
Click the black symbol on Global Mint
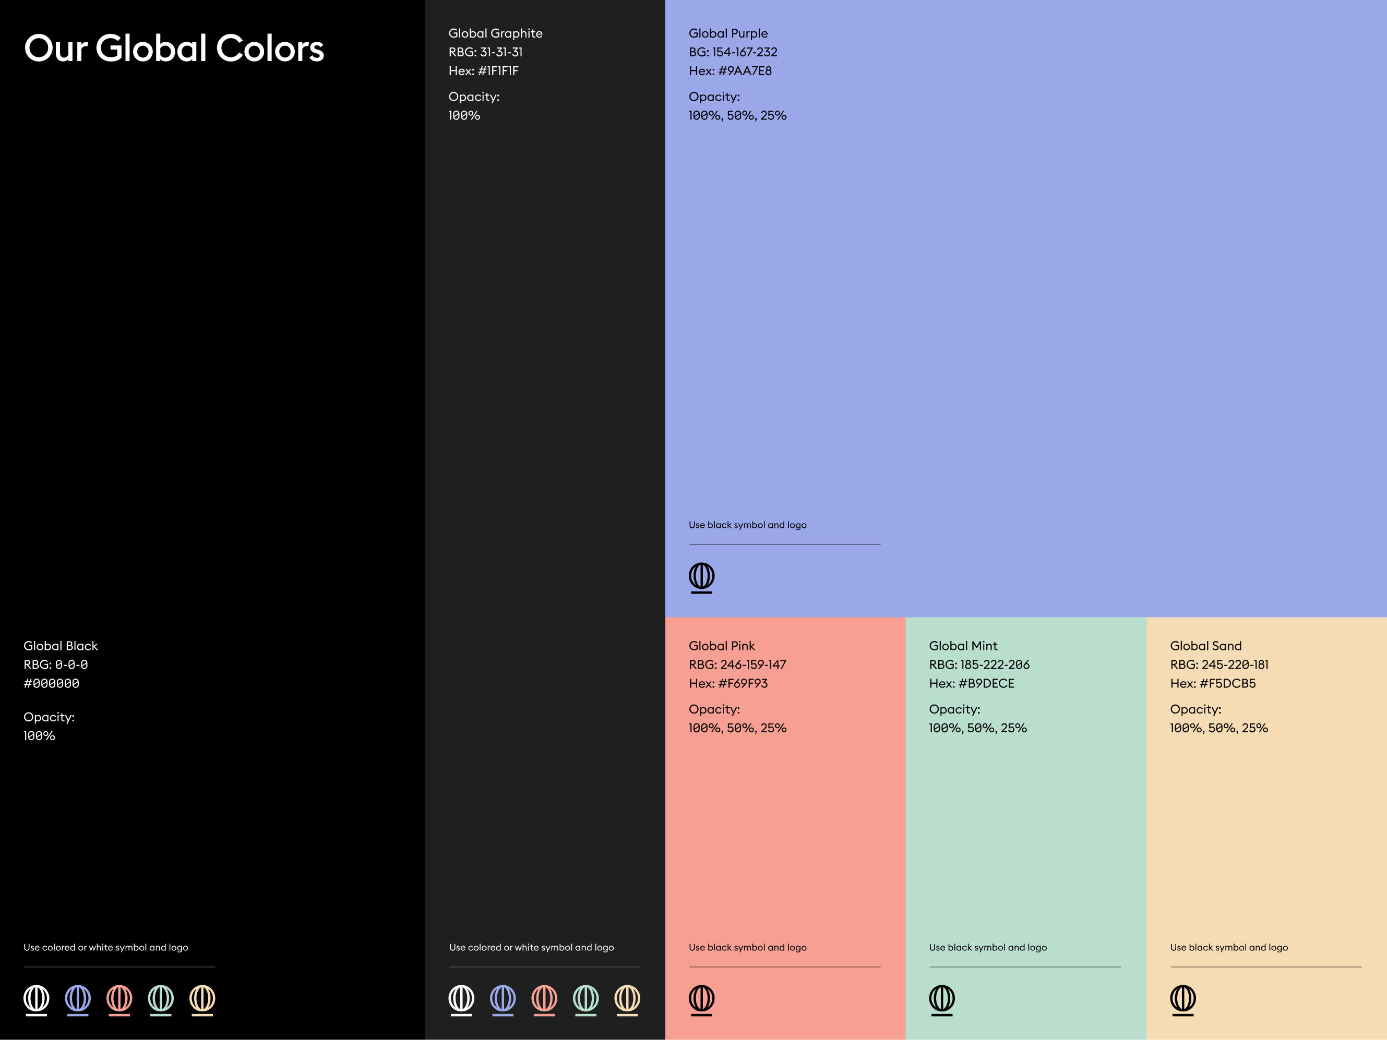click(x=942, y=1000)
